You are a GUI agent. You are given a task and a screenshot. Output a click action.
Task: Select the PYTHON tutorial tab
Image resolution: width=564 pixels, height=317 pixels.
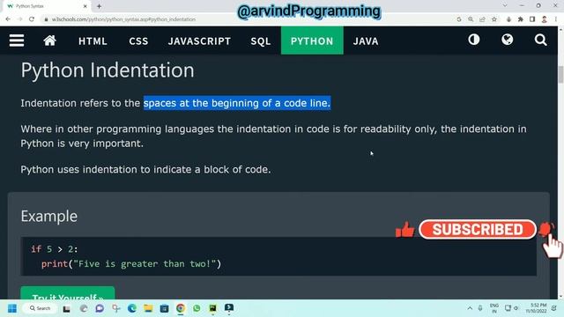coord(312,41)
